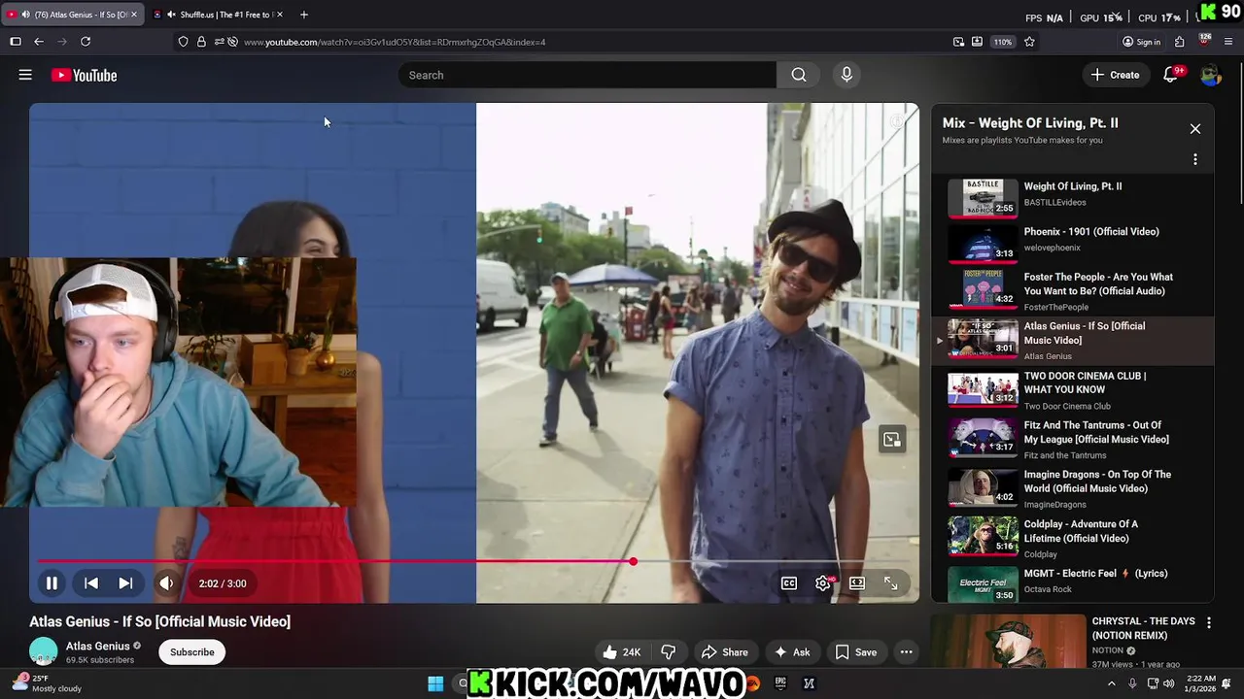1244x699 pixels.
Task: Like the Atlas Genius video
Action: click(620, 652)
